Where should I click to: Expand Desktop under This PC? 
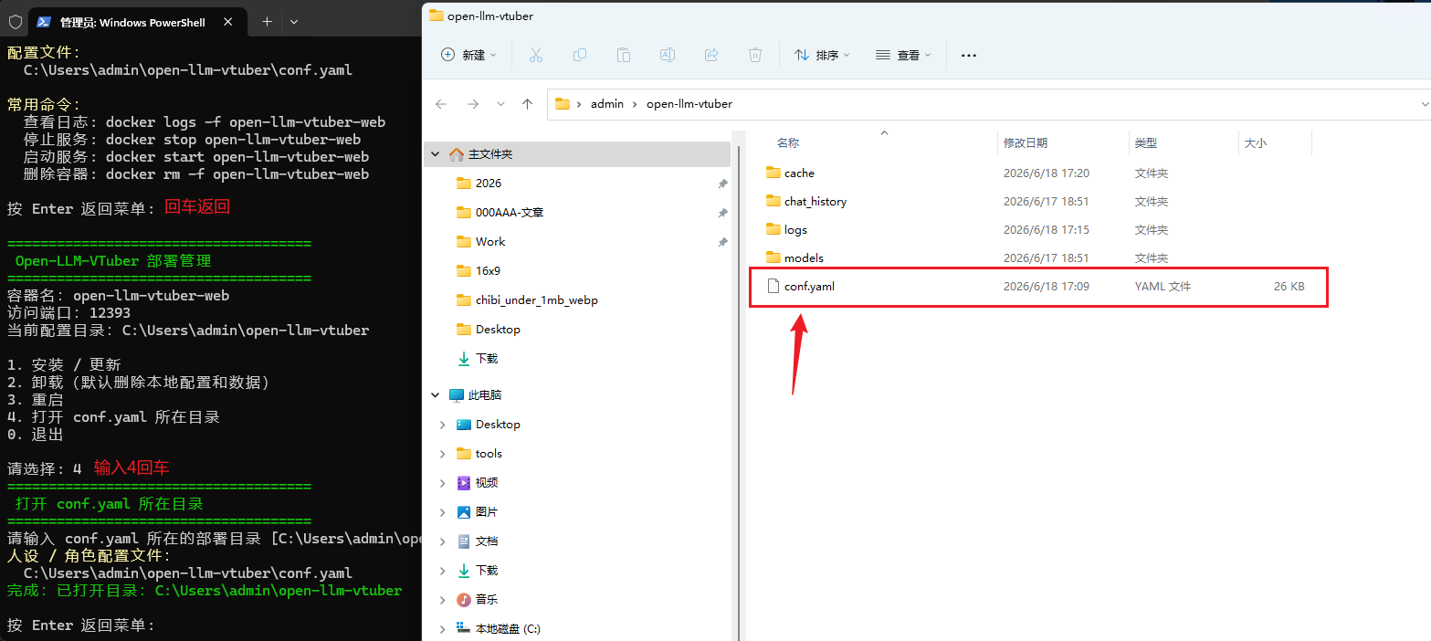click(x=443, y=425)
